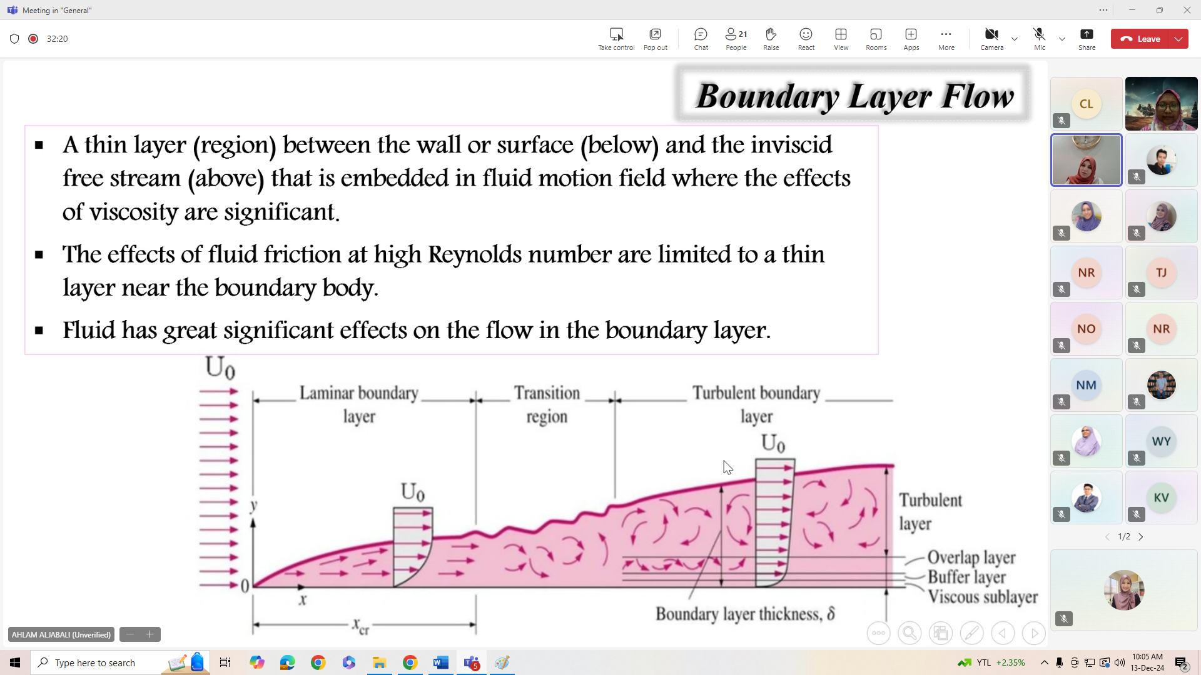The image size is (1201, 675).
Task: Open Paint app on taskbar
Action: coord(502,662)
